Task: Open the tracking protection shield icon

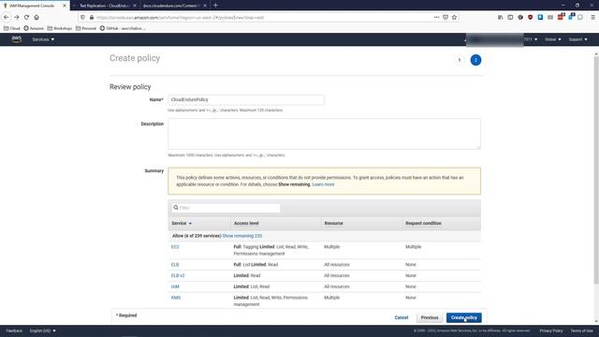Action: [83, 17]
